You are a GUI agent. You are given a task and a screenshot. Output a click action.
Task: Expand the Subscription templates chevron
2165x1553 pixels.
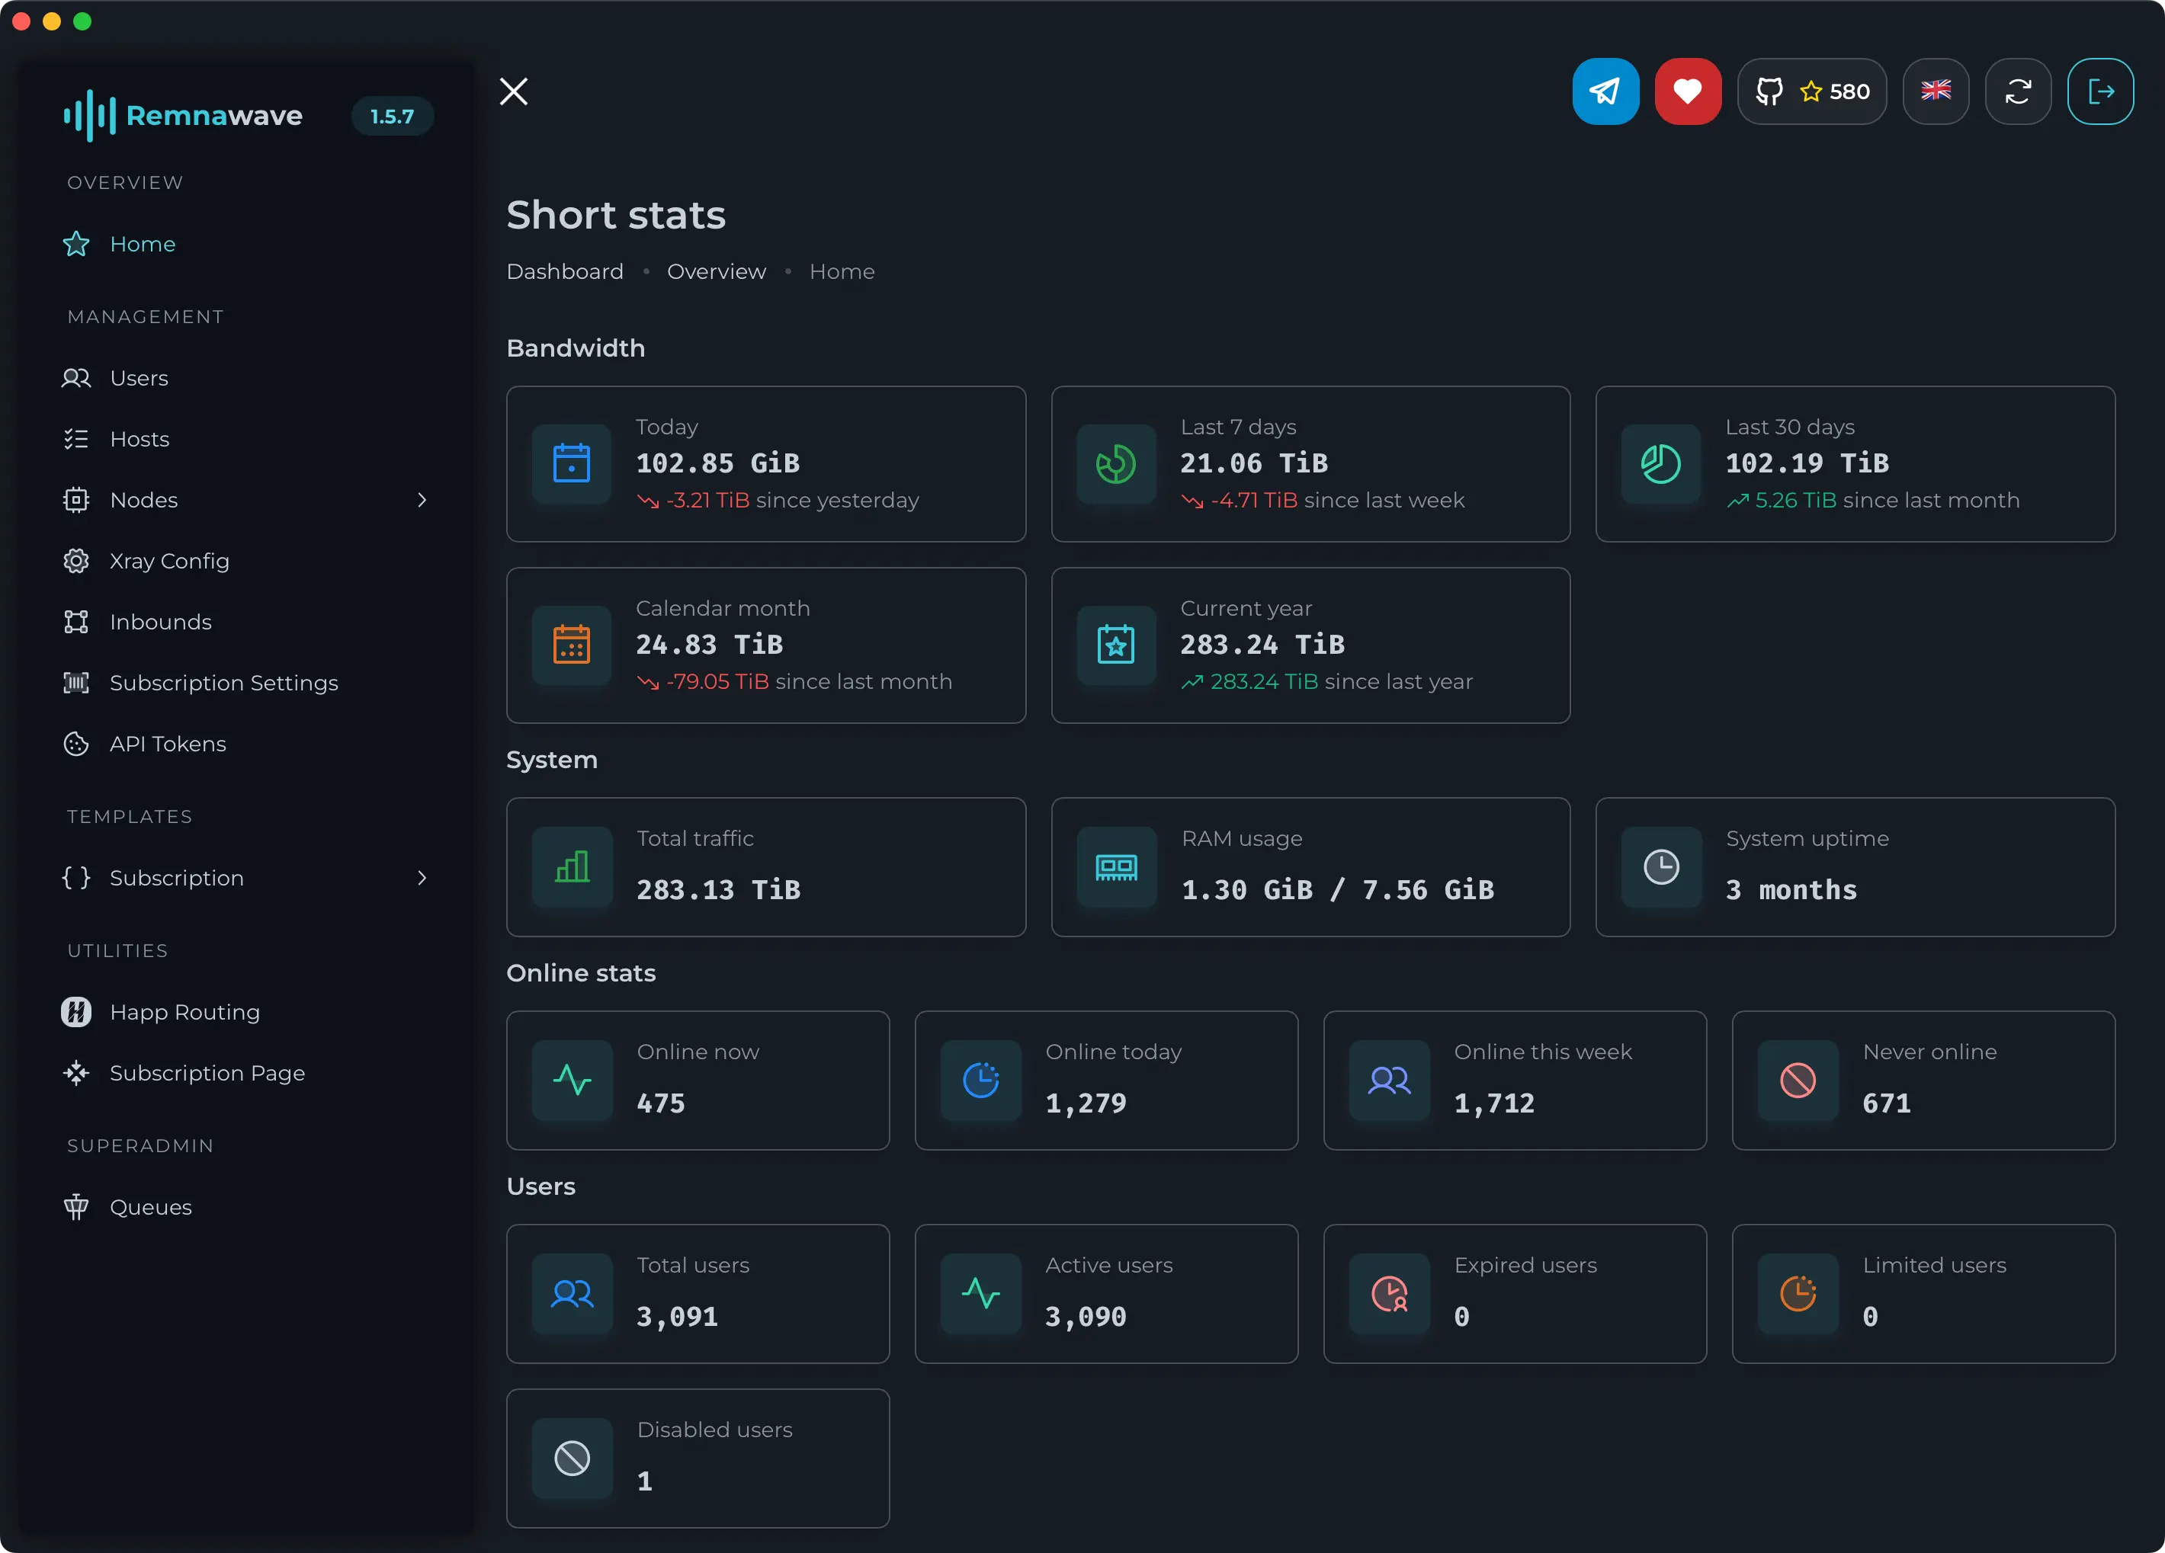pos(422,878)
